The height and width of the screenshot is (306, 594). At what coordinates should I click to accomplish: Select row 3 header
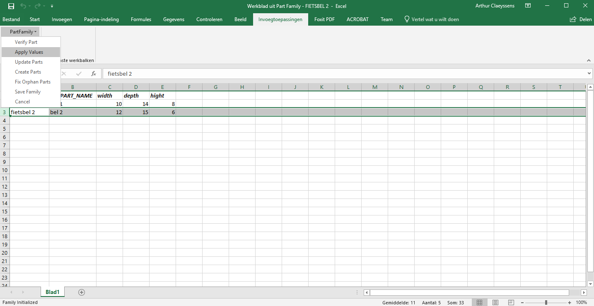pyautogui.click(x=5, y=112)
